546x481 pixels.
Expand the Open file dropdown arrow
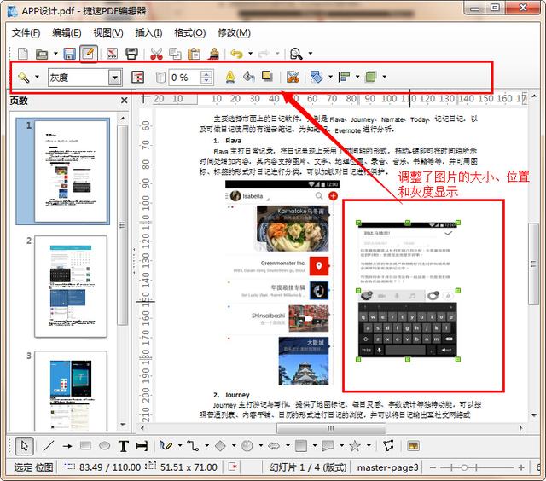(55, 54)
